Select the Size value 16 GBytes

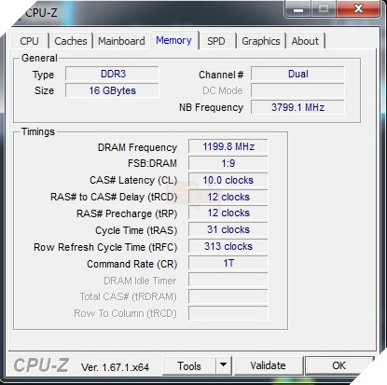click(112, 90)
